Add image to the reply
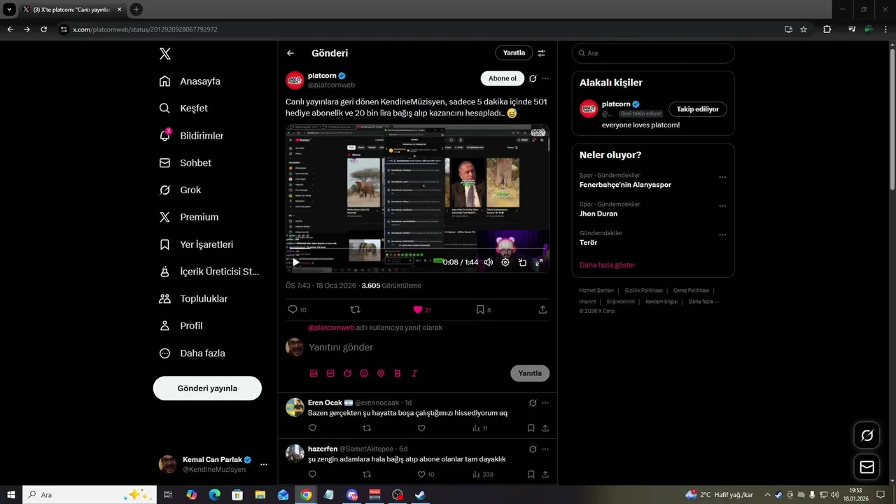 pyautogui.click(x=314, y=374)
